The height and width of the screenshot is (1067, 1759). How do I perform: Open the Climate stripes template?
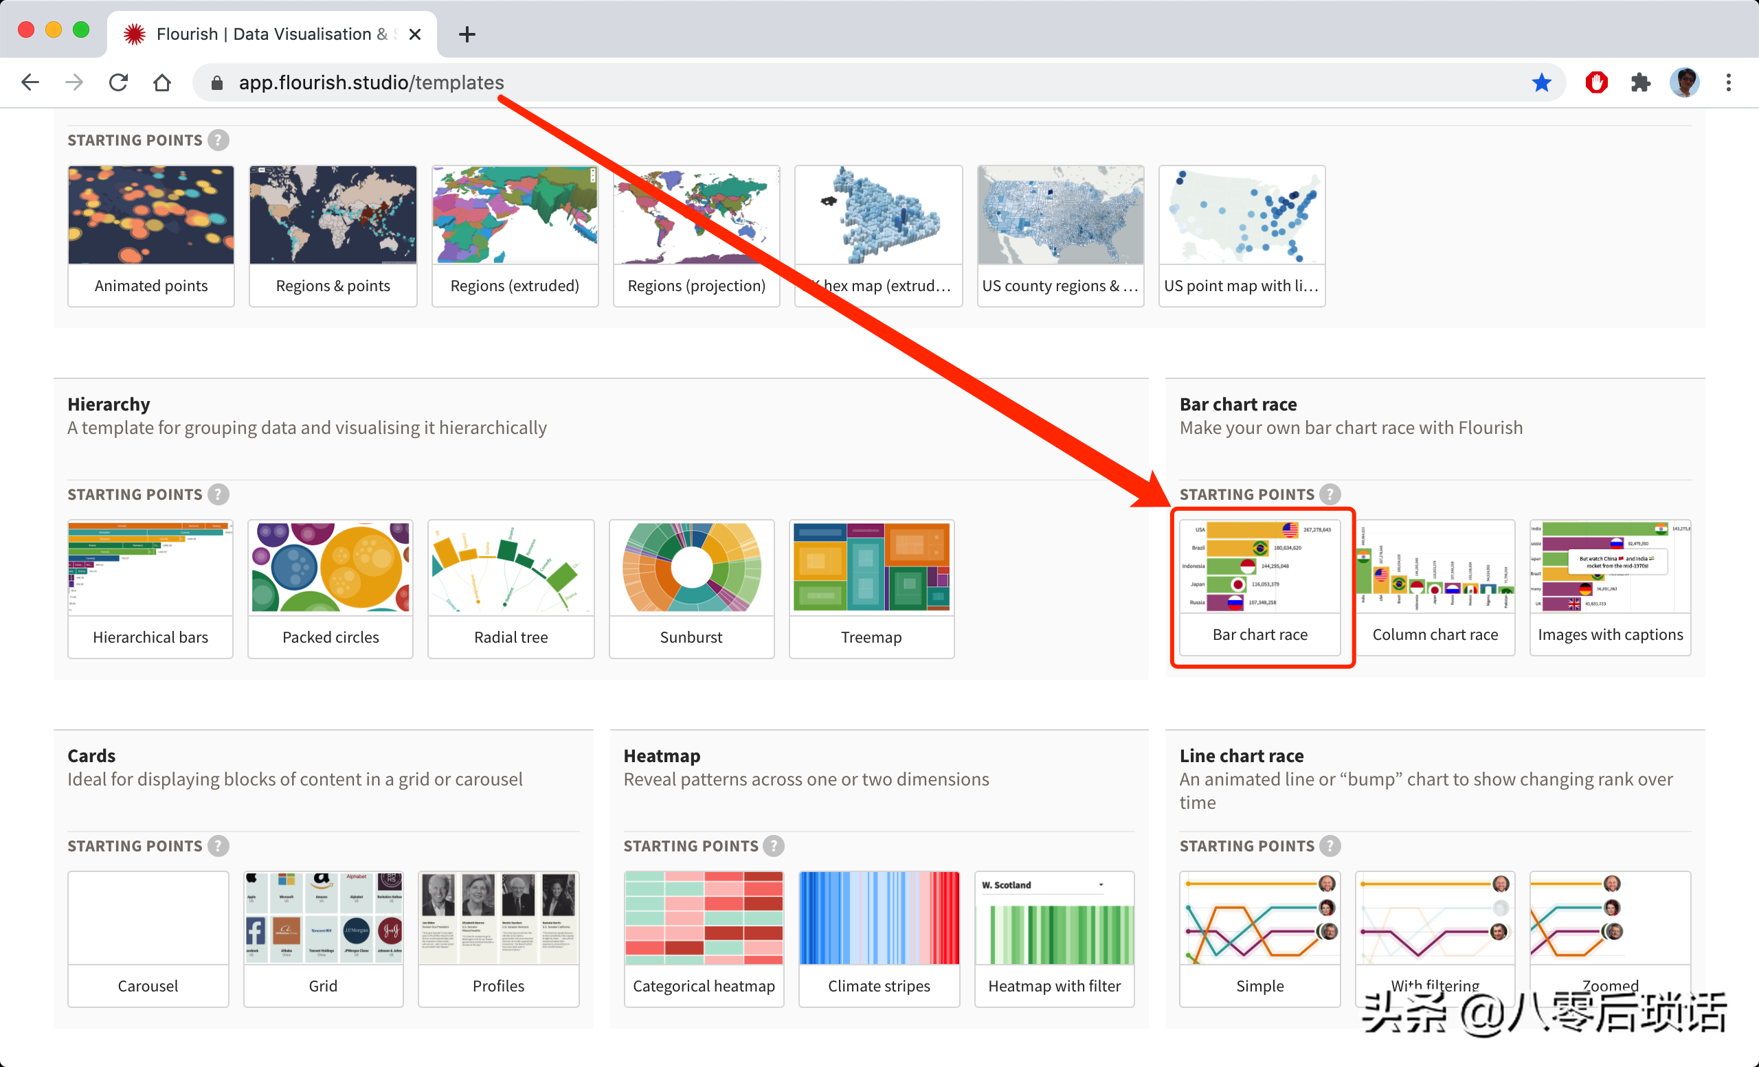[x=879, y=939]
